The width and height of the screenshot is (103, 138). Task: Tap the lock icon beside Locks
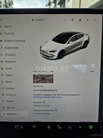[2, 68]
